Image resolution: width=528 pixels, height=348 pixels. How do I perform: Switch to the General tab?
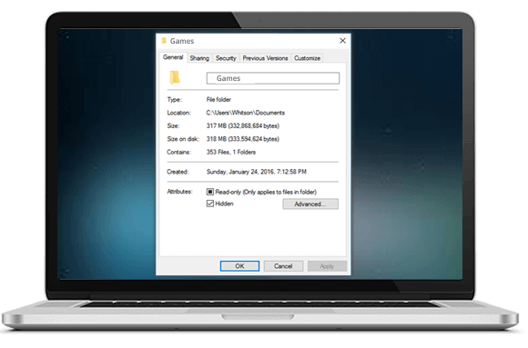click(173, 57)
